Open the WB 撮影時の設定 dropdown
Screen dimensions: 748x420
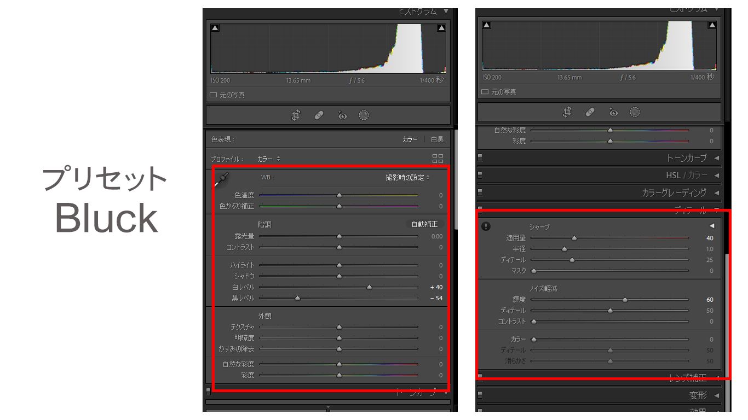pos(407,177)
